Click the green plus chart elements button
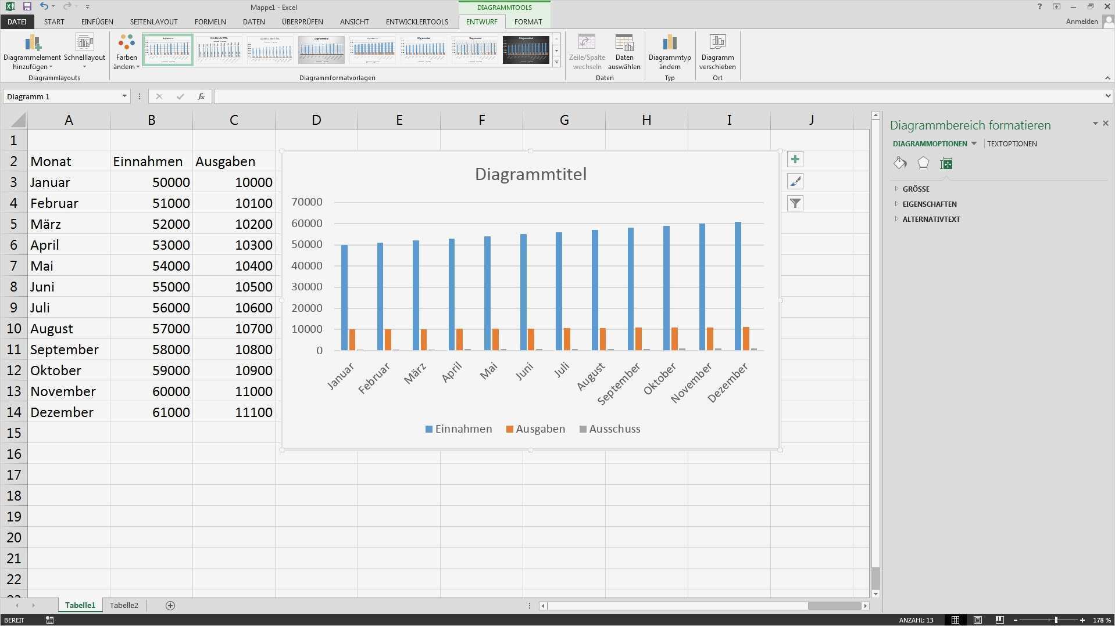 coord(795,160)
